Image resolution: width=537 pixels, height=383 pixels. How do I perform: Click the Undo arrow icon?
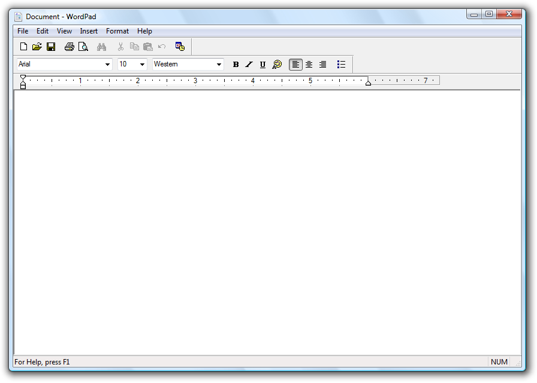pyautogui.click(x=162, y=47)
